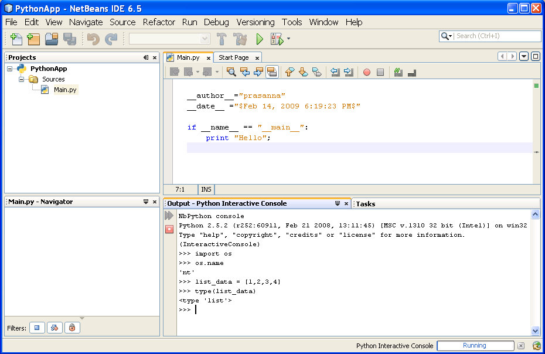Toggle Bookmark in editor toolbar
The height and width of the screenshot is (354, 545).
(x=316, y=72)
